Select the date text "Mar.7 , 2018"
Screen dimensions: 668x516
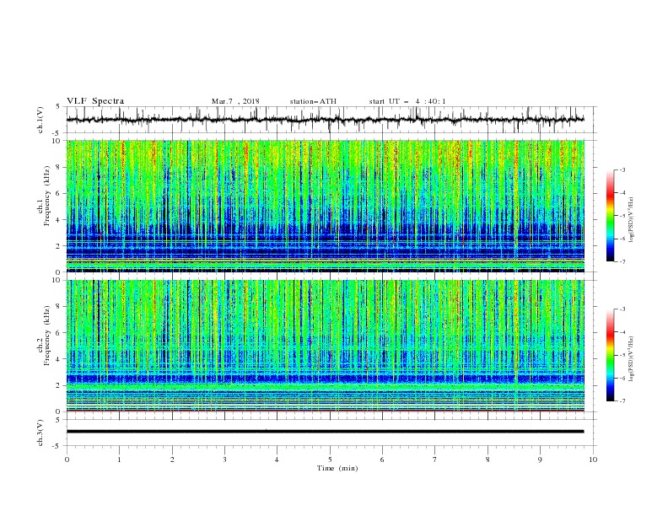click(x=235, y=101)
